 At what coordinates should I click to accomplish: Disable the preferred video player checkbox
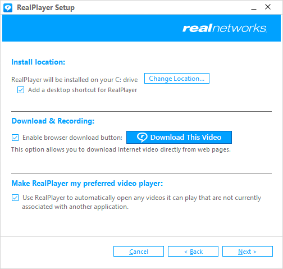point(15,198)
